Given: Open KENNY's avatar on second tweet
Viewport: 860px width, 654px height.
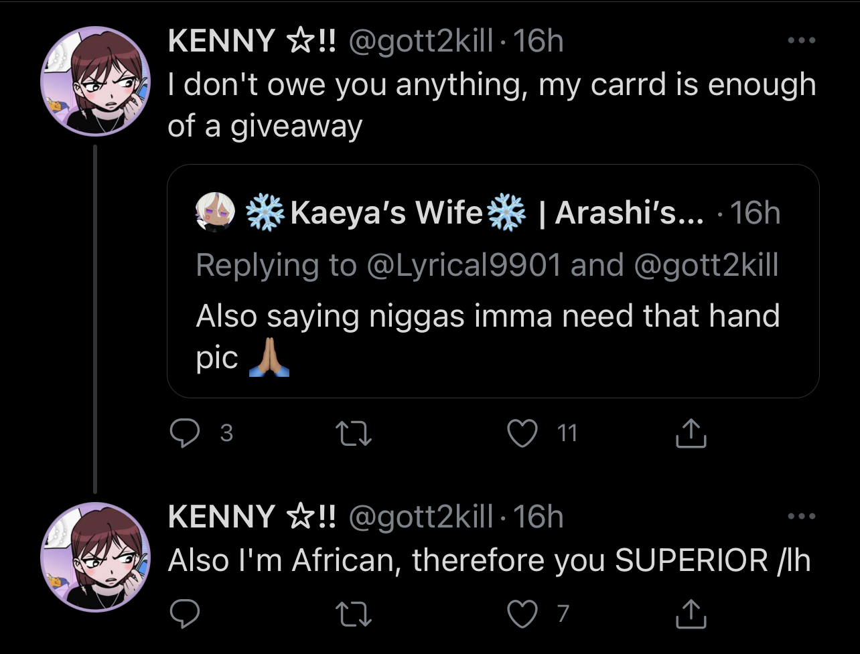Looking at the screenshot, I should [95, 556].
